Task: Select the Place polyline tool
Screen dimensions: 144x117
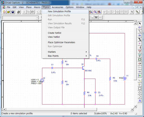Action: pyautogui.click(x=140, y=84)
